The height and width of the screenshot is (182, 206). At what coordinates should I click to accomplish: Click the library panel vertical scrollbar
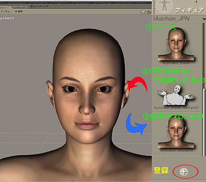[x=203, y=89]
